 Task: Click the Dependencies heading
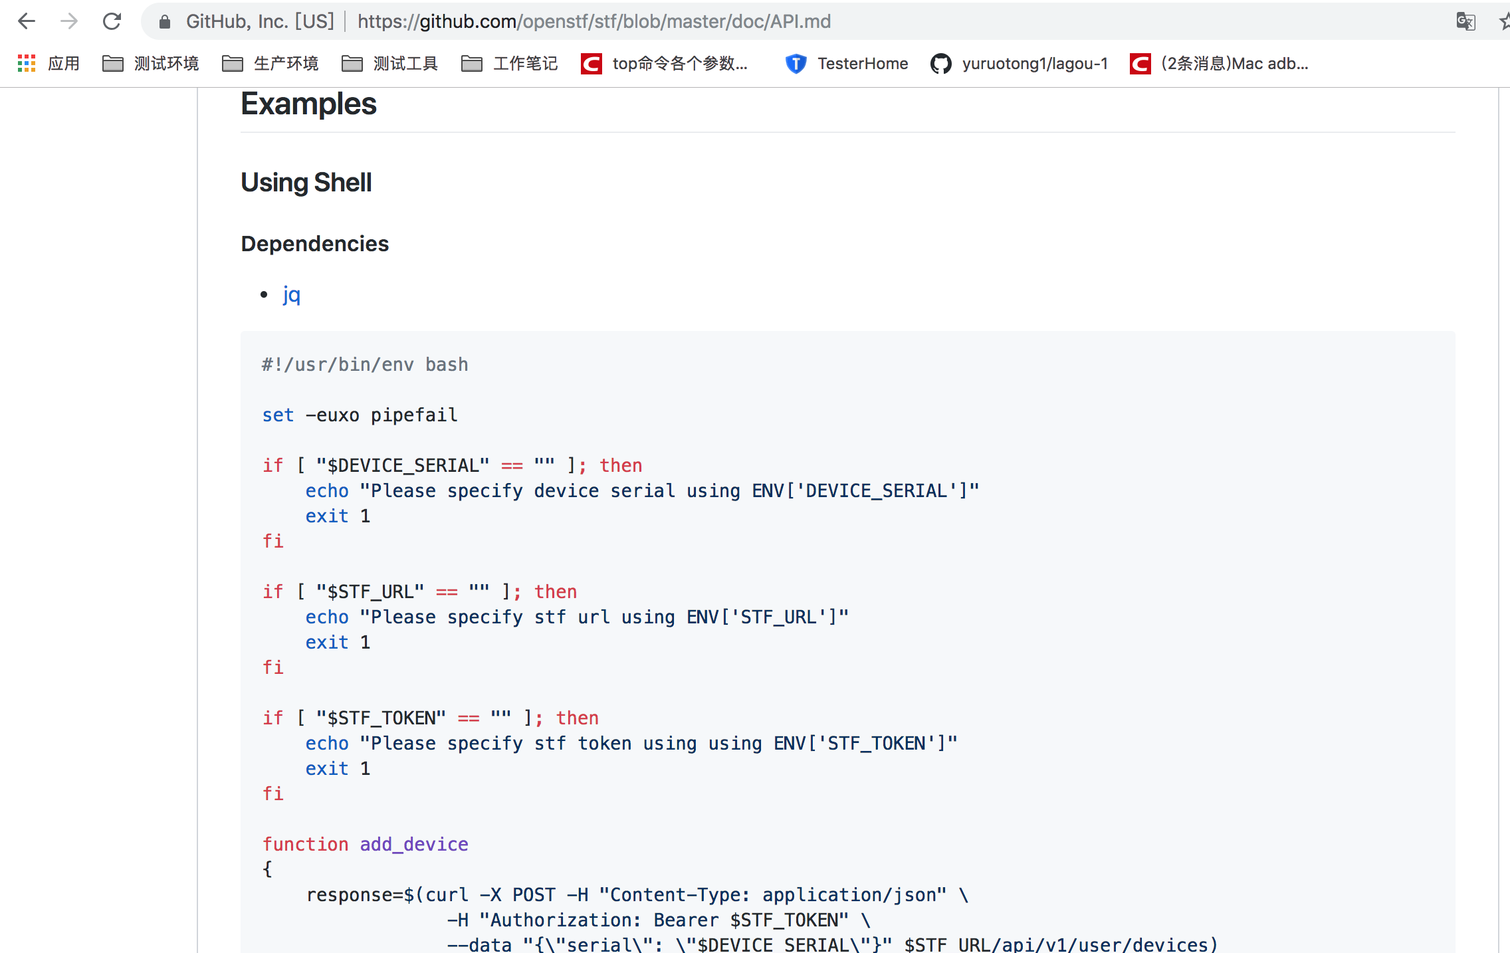point(314,243)
